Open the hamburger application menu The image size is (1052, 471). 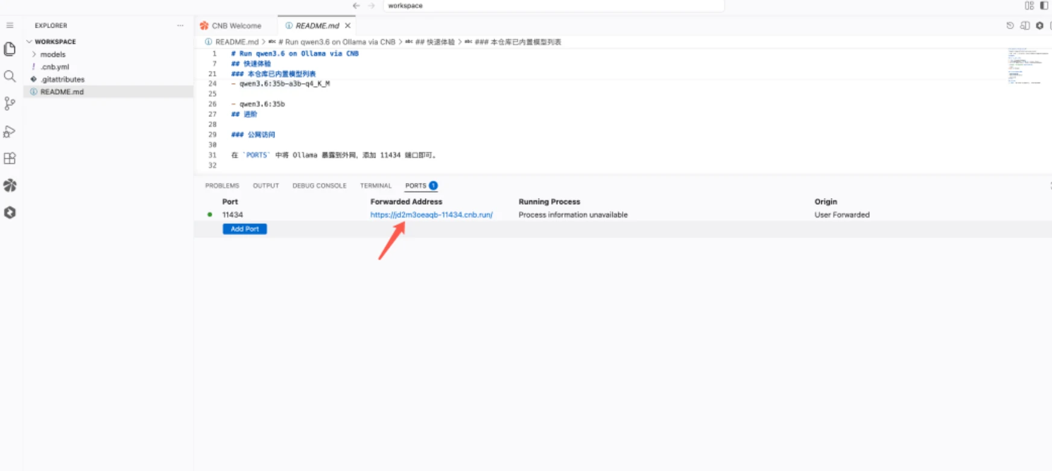[10, 25]
